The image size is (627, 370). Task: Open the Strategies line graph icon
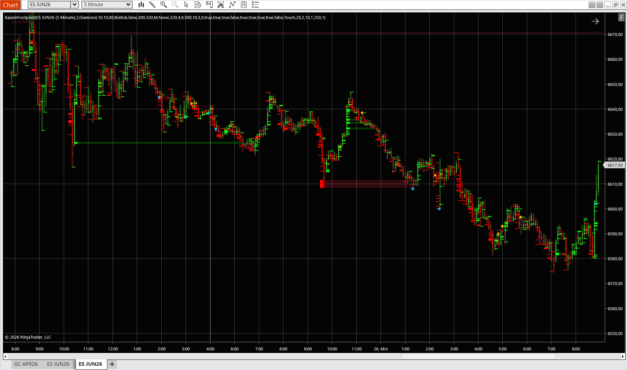coord(232,5)
